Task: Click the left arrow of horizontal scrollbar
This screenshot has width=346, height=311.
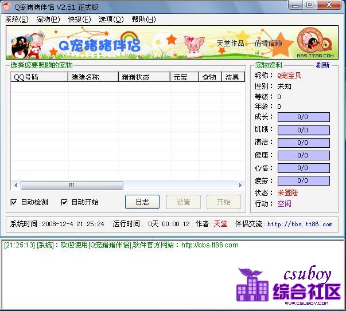Action: (x=14, y=186)
